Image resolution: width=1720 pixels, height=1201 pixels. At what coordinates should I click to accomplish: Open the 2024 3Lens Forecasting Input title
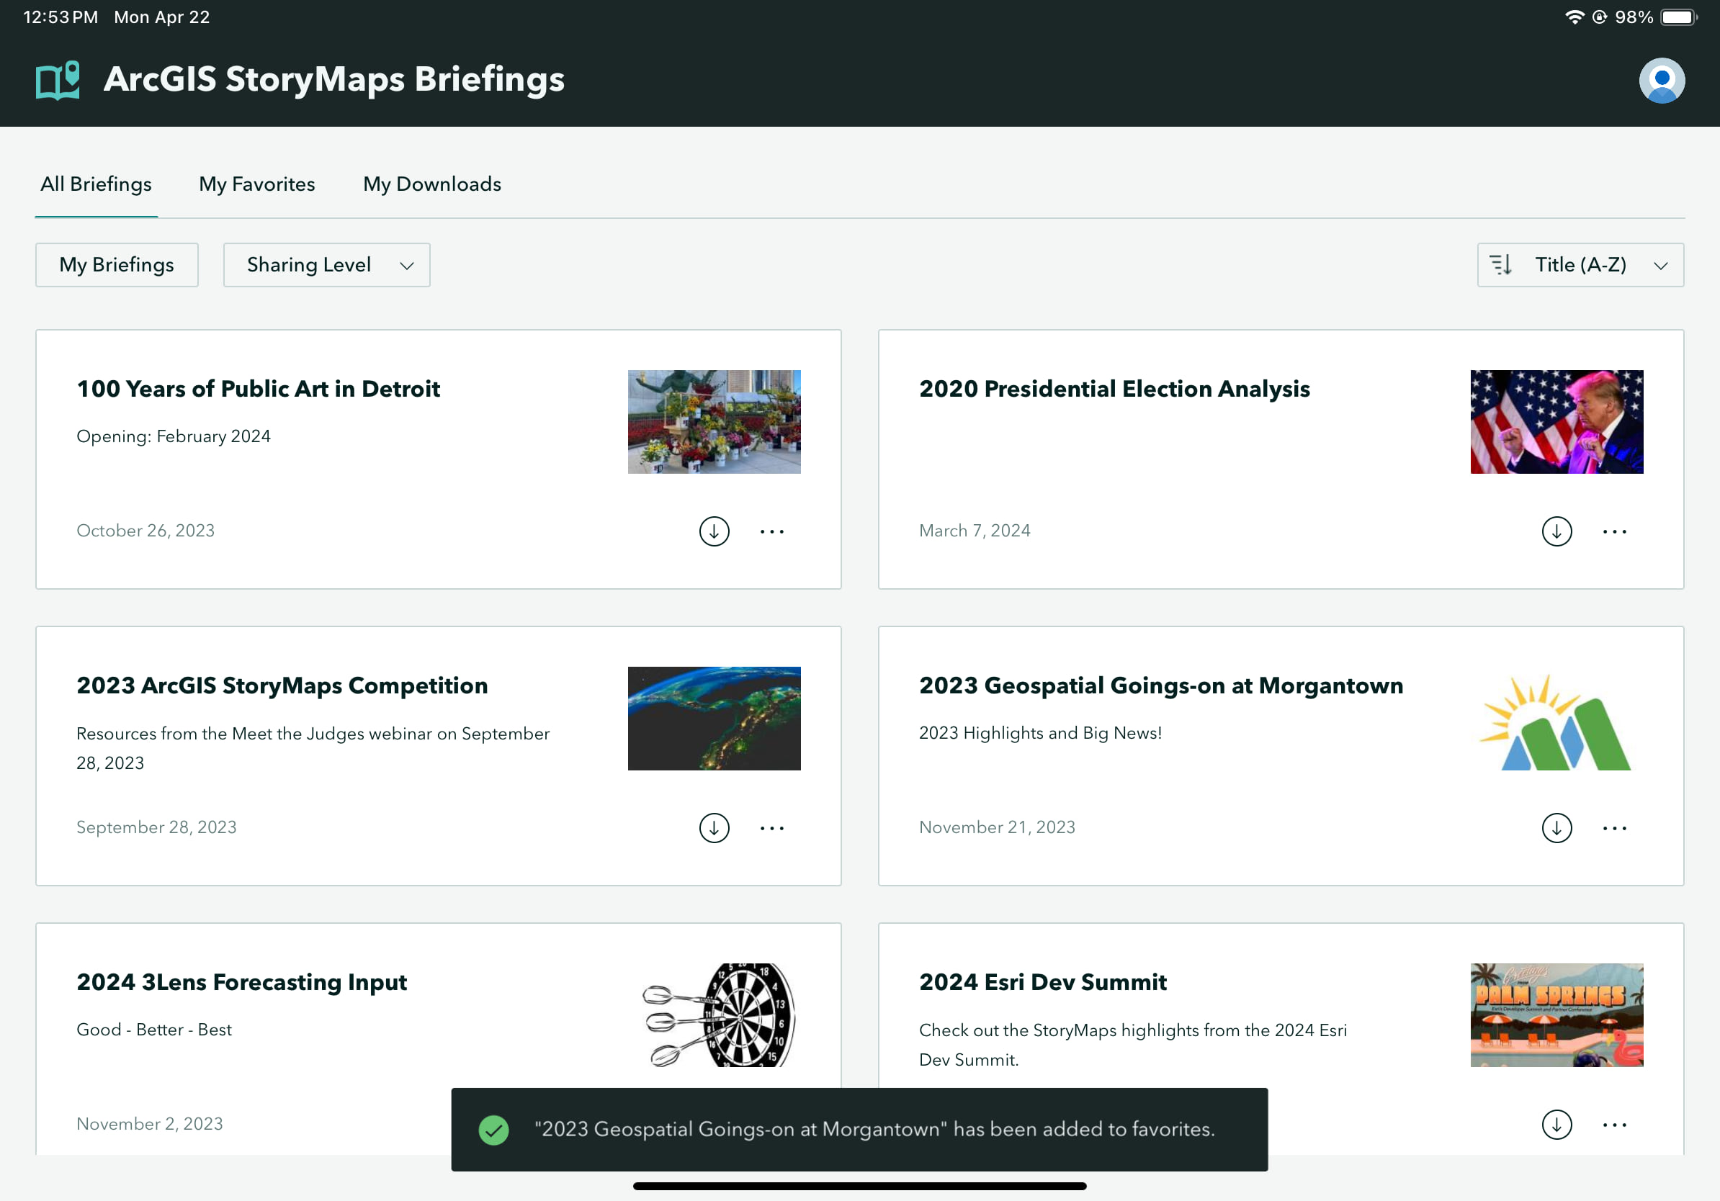coord(241,981)
